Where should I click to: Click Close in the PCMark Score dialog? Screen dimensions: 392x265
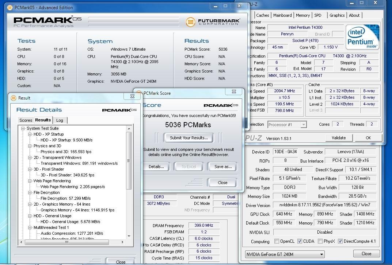(x=222, y=183)
